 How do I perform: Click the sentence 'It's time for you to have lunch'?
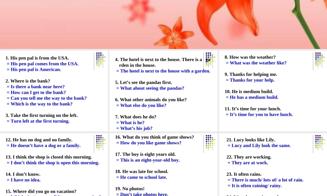(x=259, y=115)
